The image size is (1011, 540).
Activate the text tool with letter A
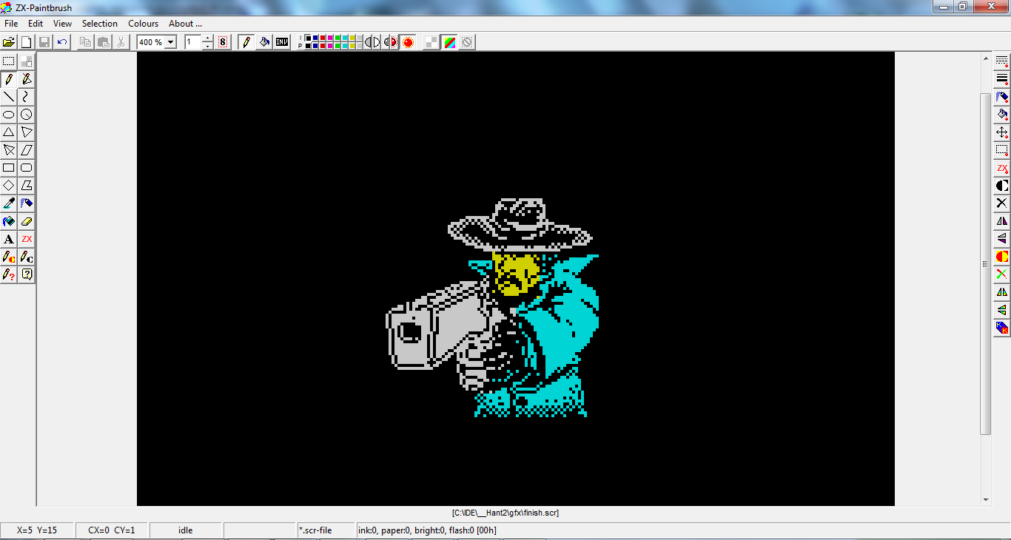click(x=9, y=239)
